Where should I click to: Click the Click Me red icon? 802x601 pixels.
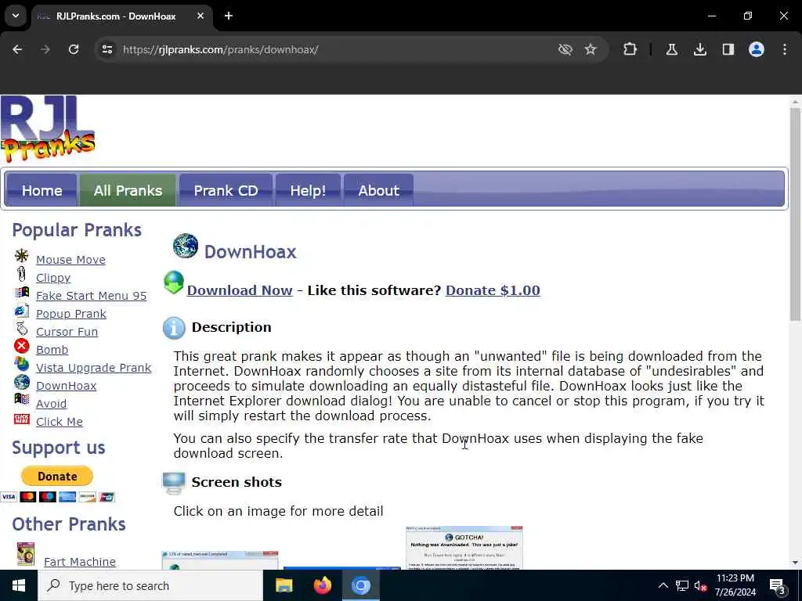point(21,419)
